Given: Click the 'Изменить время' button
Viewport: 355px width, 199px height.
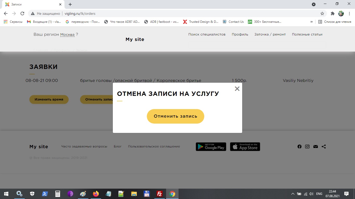Looking at the screenshot, I should pos(49,99).
